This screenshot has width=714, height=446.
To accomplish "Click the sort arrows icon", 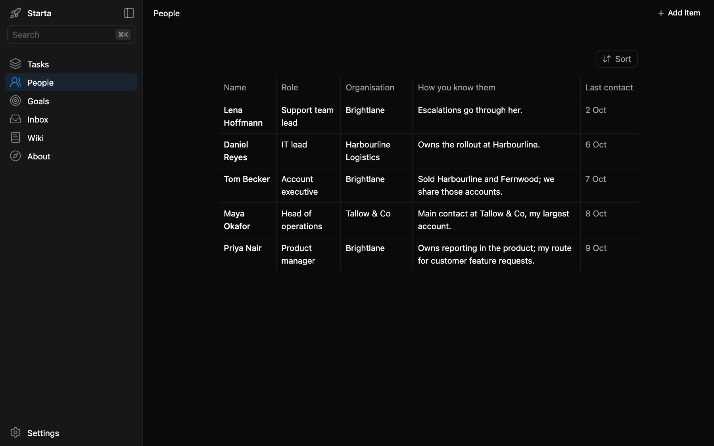I will [x=607, y=59].
